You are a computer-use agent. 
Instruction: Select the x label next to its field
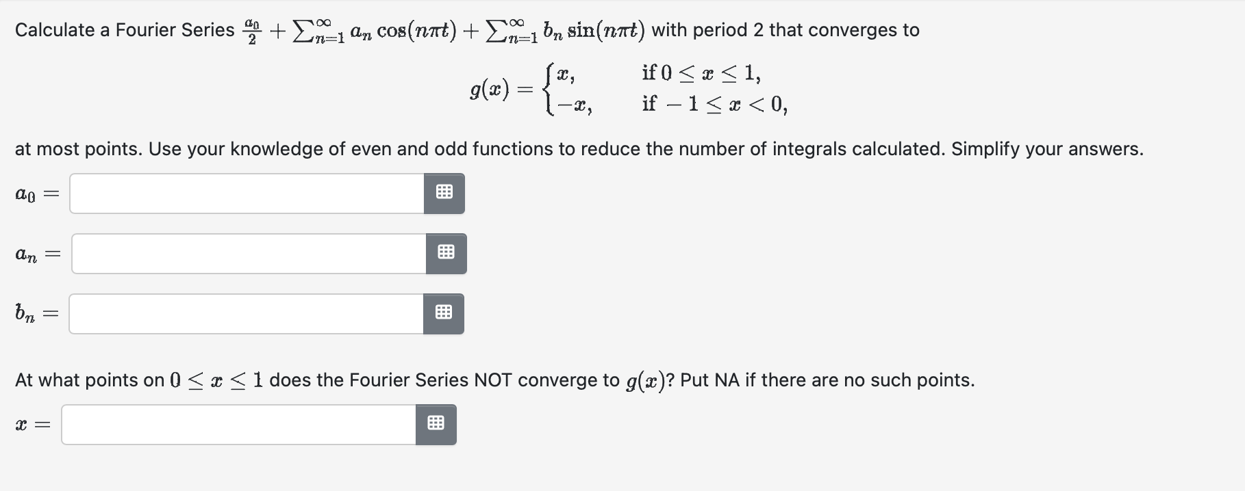click(23, 424)
